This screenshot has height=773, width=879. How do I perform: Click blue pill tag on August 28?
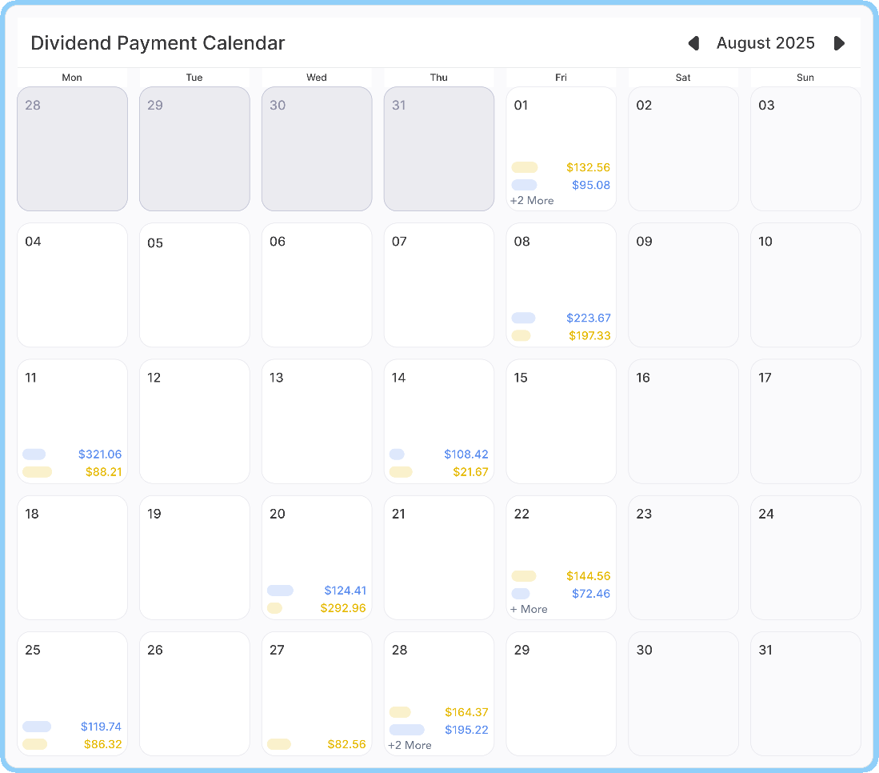407,730
